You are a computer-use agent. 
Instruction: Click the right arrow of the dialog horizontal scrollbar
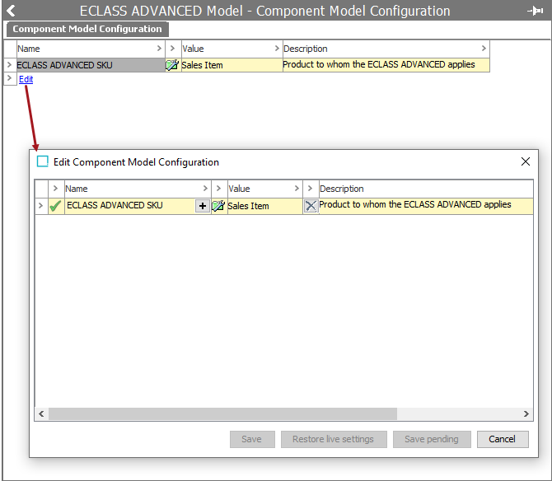[x=526, y=413]
